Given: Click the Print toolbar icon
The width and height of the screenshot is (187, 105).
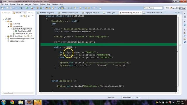Looking at the screenshot, I should pyautogui.click(x=14, y=8).
